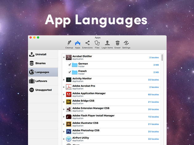Select the Leftovers sidebar label
The image size is (194, 145).
coord(41,81)
